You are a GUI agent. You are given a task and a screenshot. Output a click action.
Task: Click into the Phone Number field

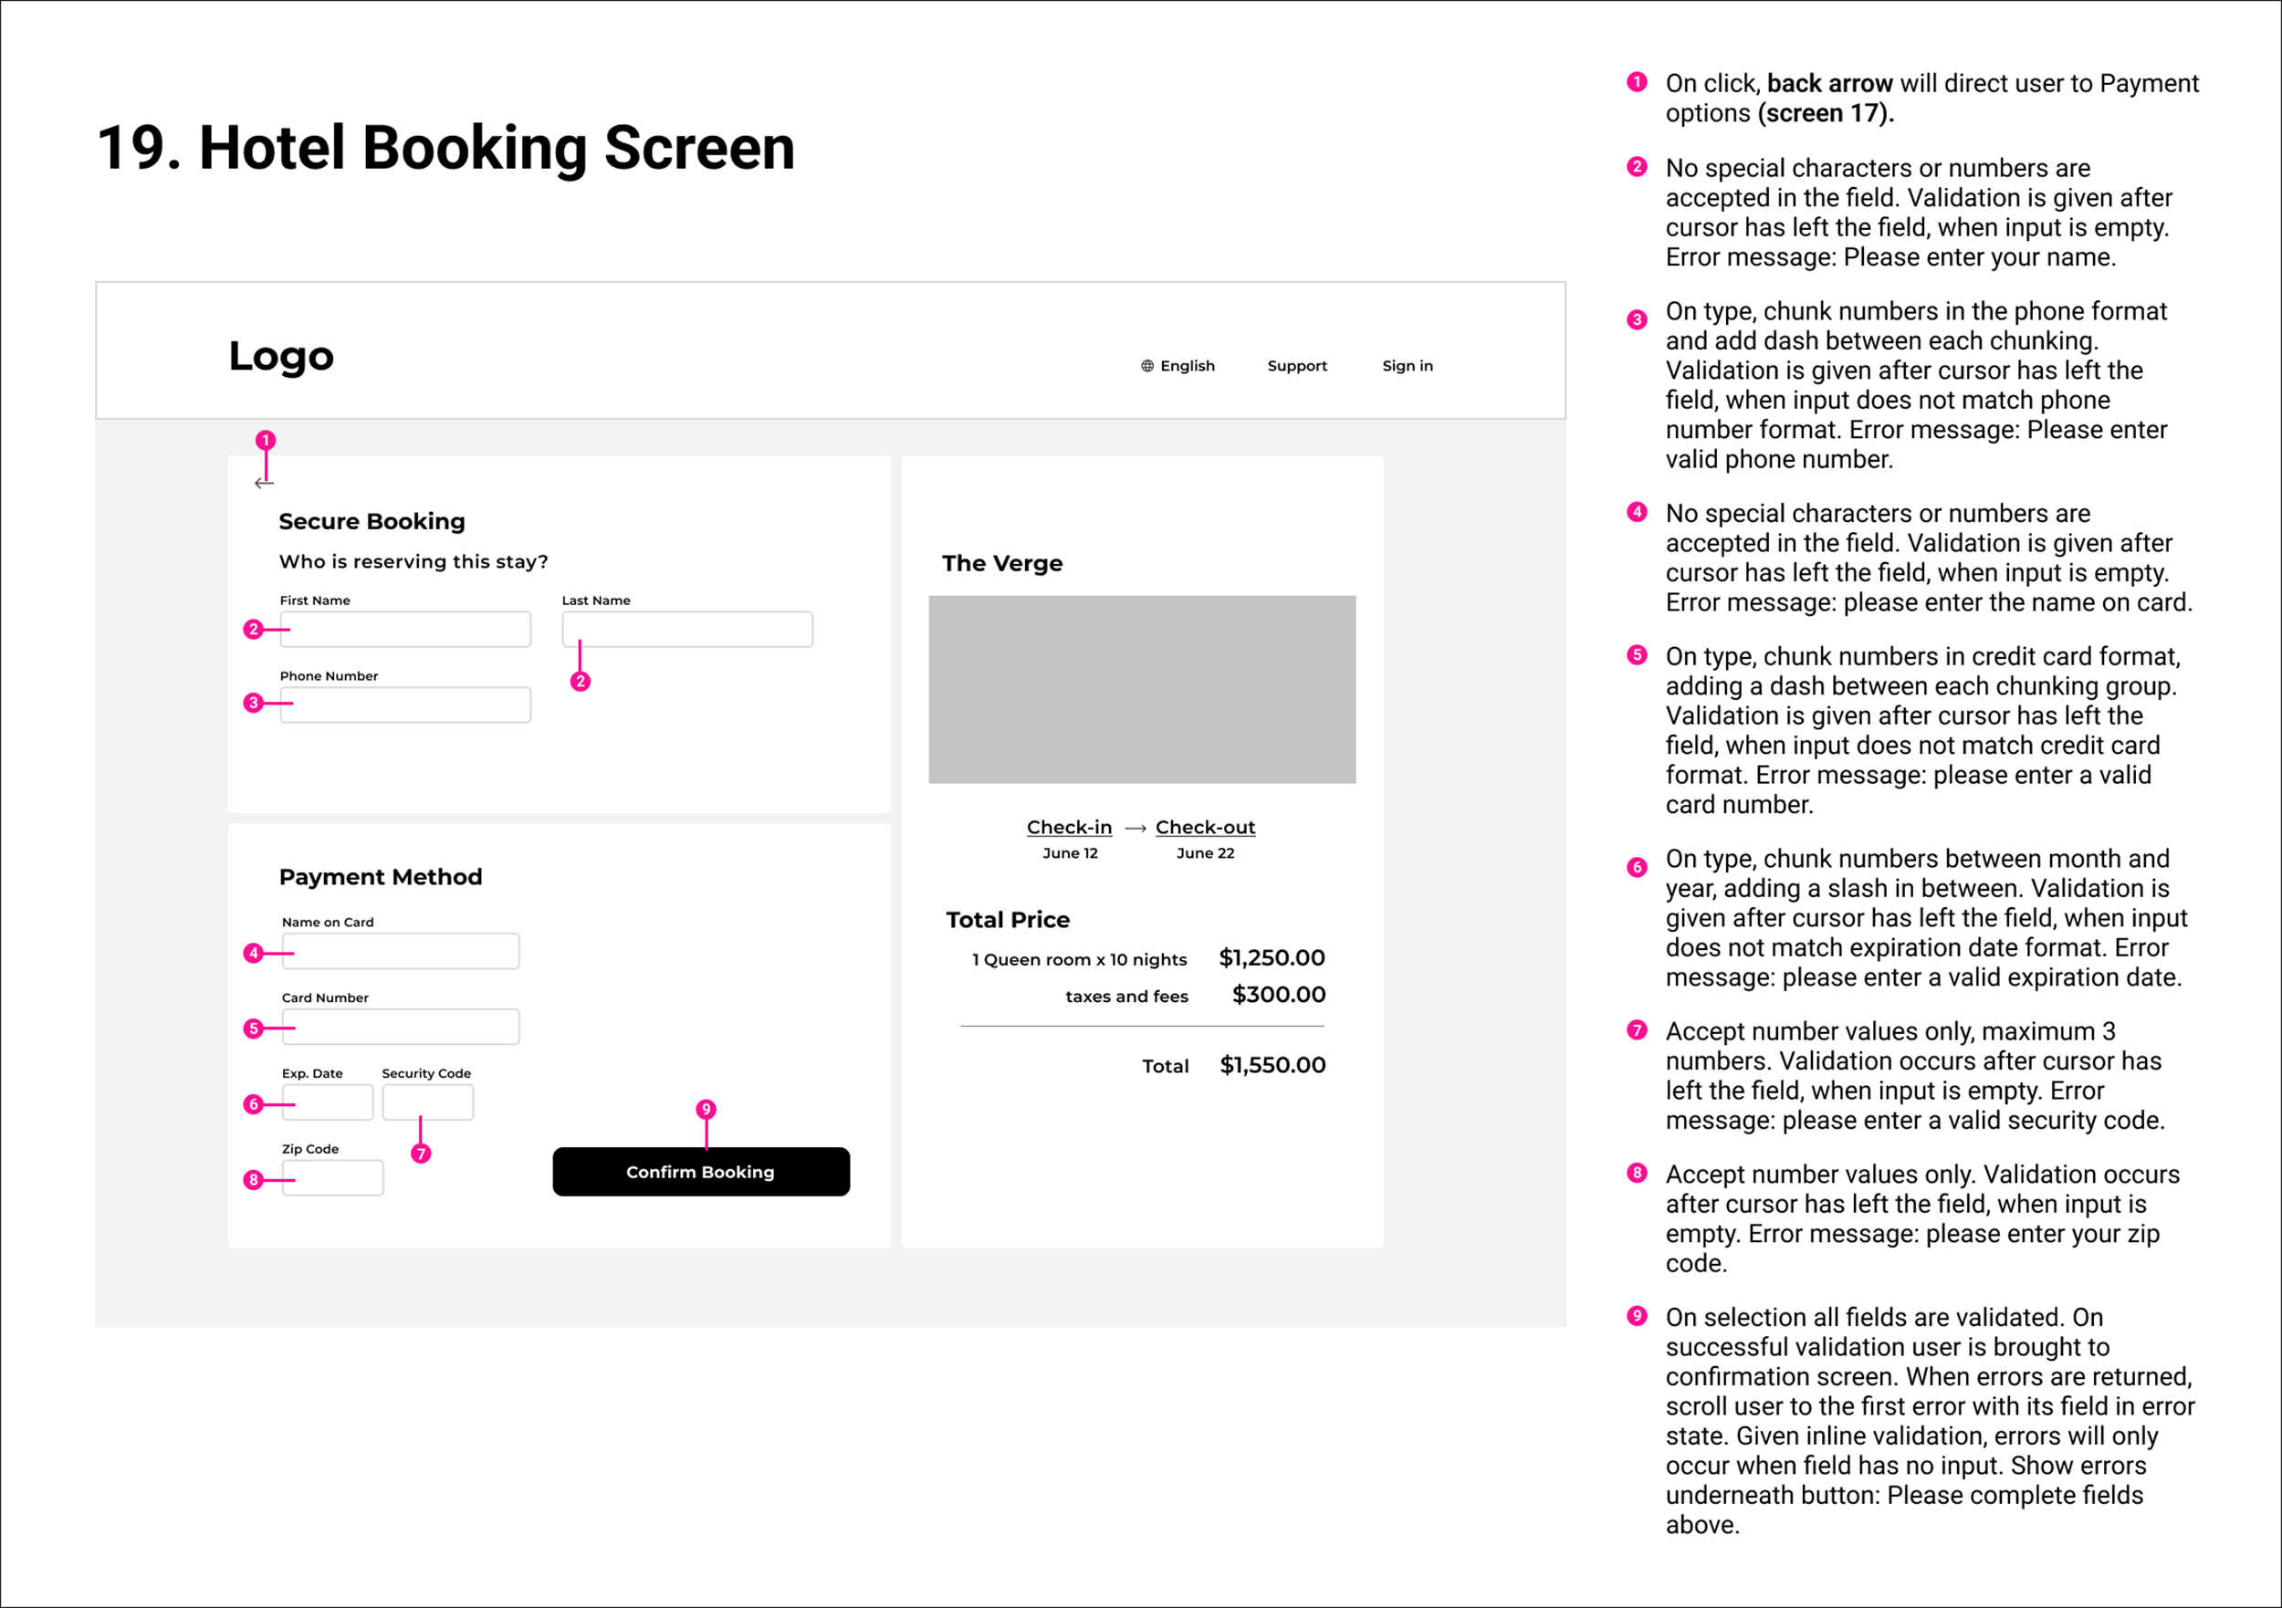tap(407, 705)
